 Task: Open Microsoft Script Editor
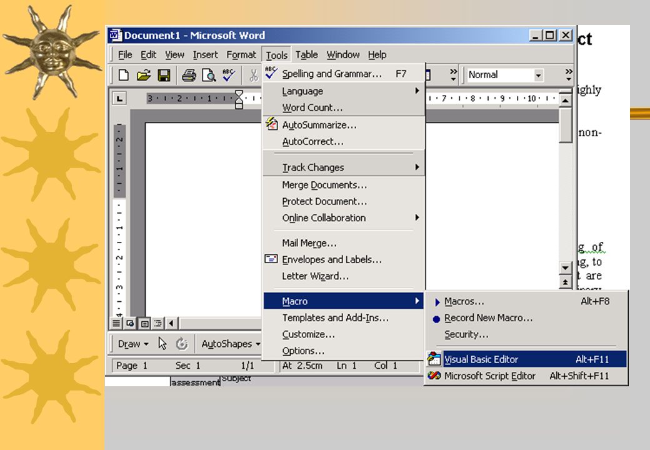(526, 376)
